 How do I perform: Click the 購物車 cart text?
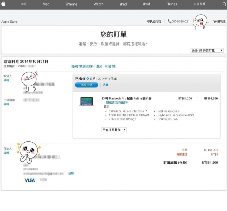tap(221, 21)
